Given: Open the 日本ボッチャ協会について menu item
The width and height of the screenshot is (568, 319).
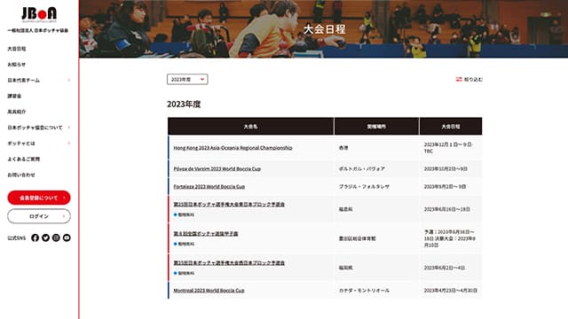Looking at the screenshot, I should tap(35, 128).
